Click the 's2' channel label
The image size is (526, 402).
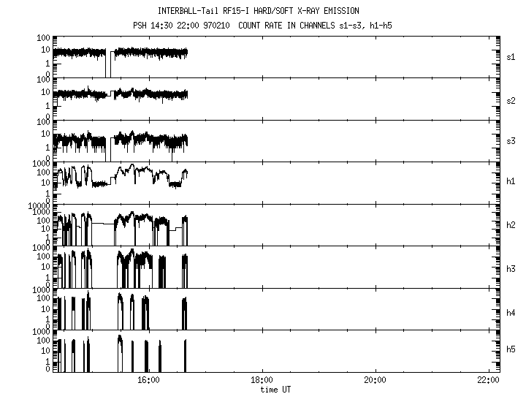[511, 101]
